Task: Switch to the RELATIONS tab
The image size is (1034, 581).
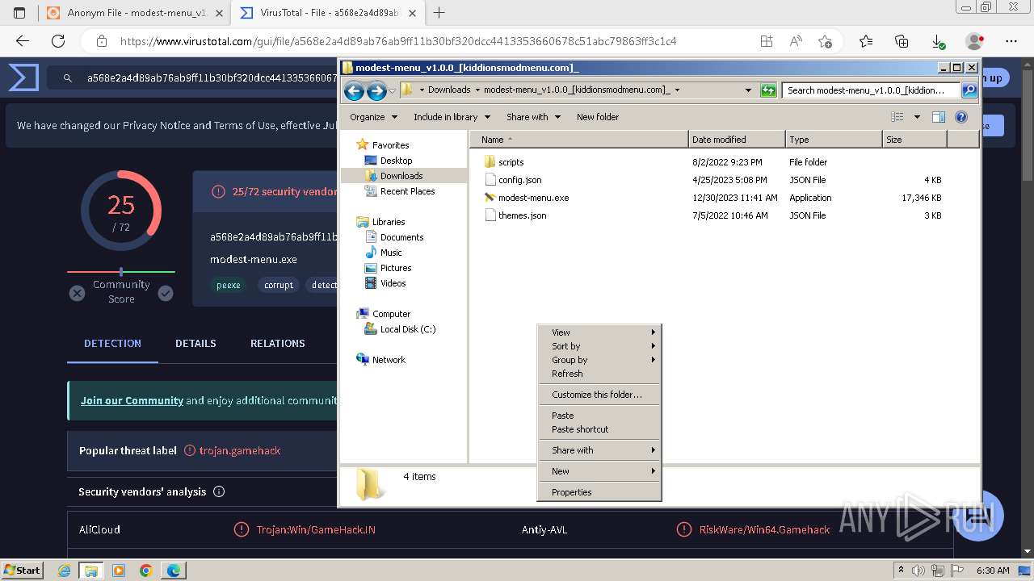Action: click(x=277, y=344)
